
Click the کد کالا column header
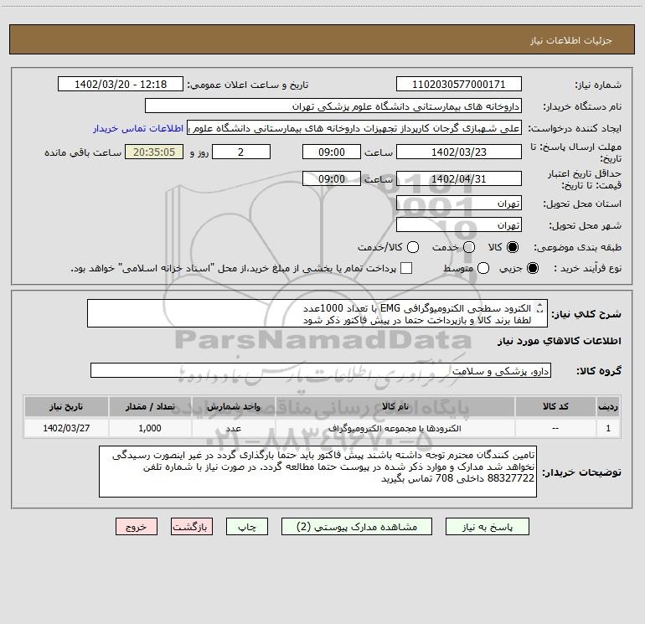(555, 407)
